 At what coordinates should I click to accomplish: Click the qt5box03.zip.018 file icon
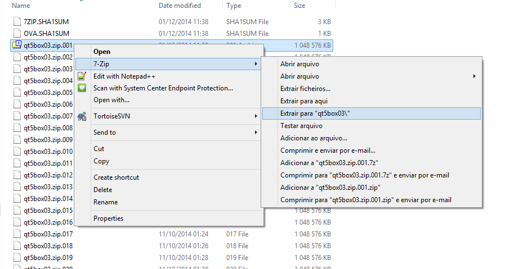[17, 245]
